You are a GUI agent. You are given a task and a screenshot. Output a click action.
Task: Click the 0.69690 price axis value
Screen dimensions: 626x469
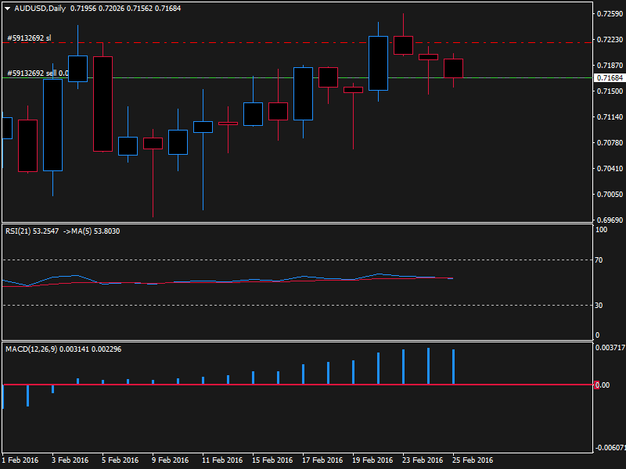click(610, 220)
